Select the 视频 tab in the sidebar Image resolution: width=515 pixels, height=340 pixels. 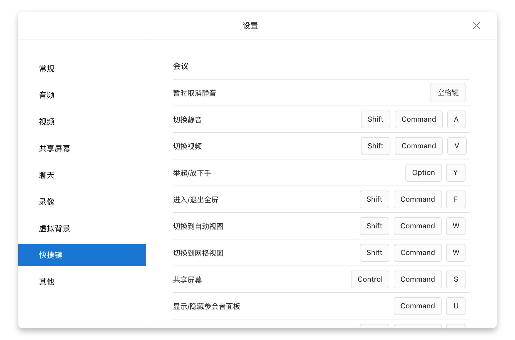[47, 122]
